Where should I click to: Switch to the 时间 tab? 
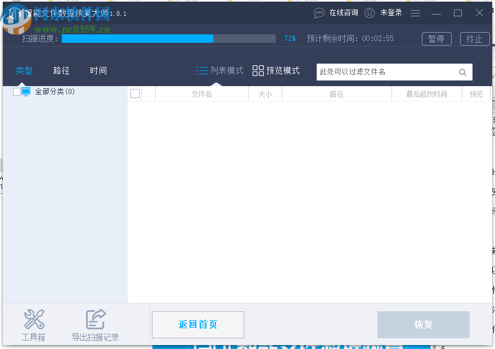point(98,70)
